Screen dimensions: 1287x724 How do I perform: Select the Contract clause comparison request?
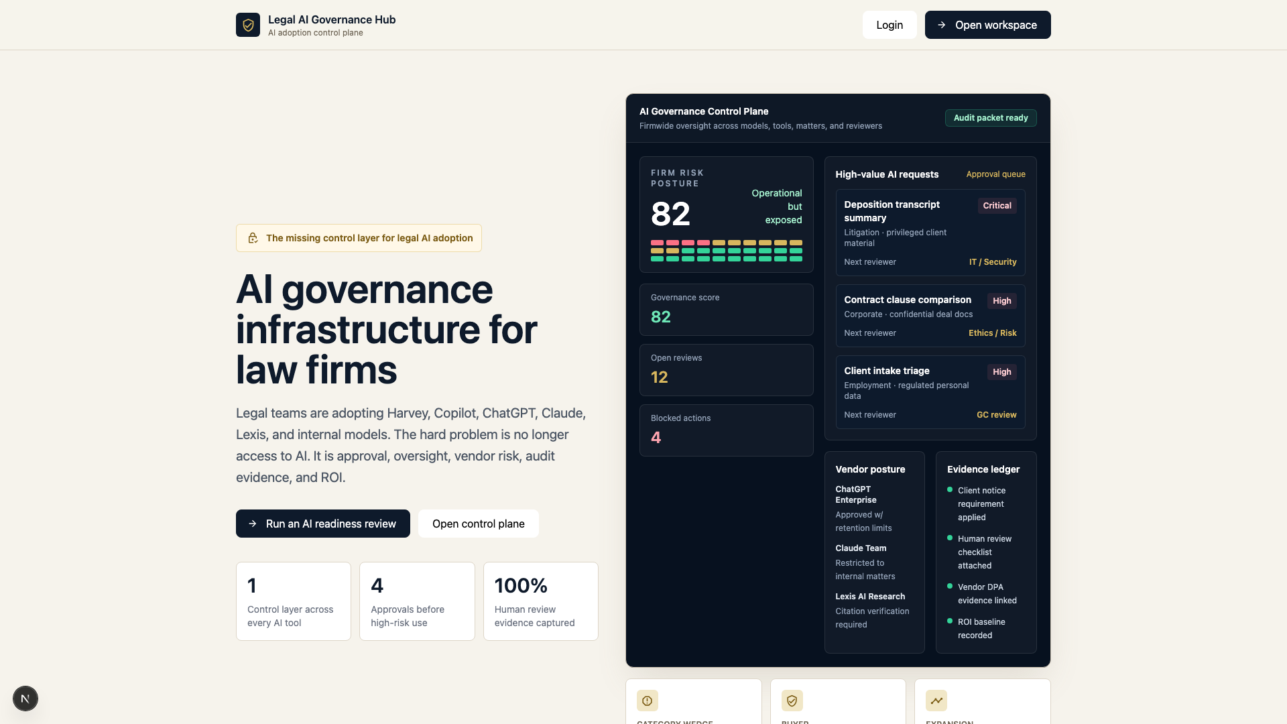930,316
